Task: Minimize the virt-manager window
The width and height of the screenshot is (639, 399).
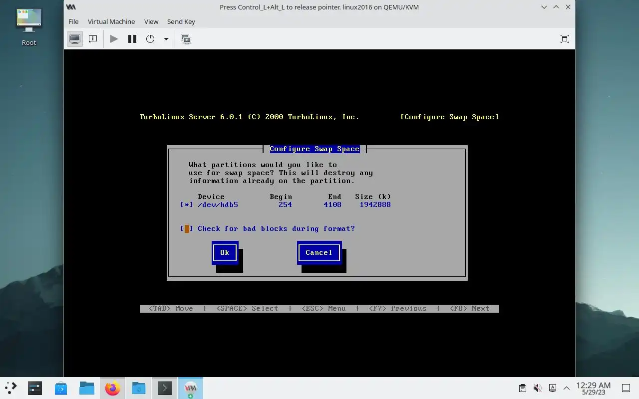Action: [544, 7]
